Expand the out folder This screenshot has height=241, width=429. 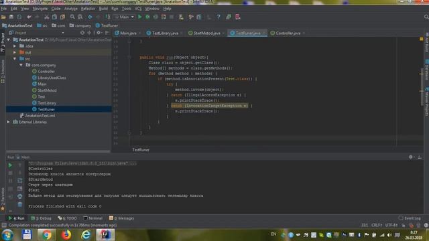coord(15,52)
